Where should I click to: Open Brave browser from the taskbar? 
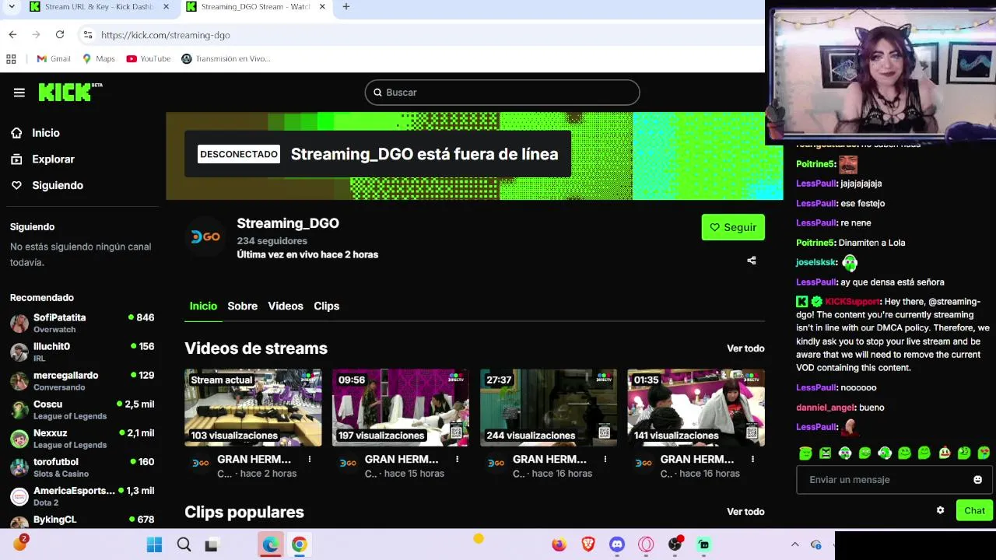point(587,544)
